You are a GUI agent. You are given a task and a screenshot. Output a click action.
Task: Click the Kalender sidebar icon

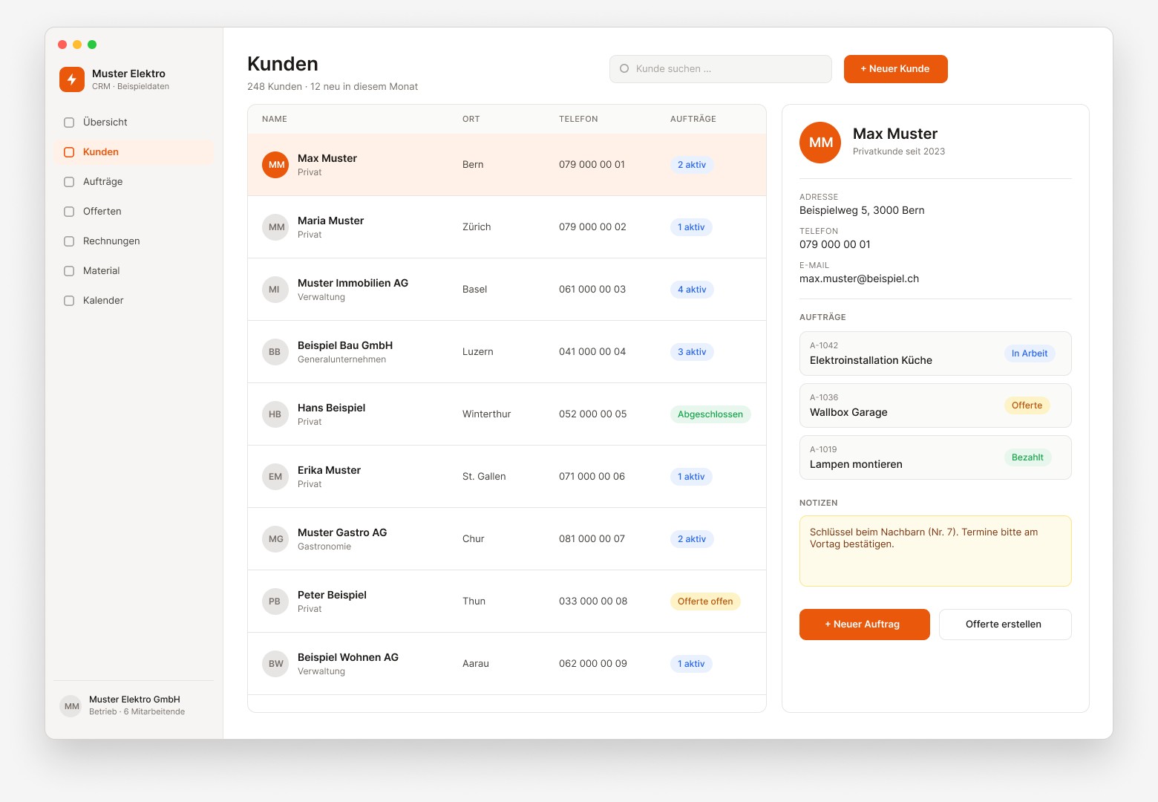tap(69, 301)
